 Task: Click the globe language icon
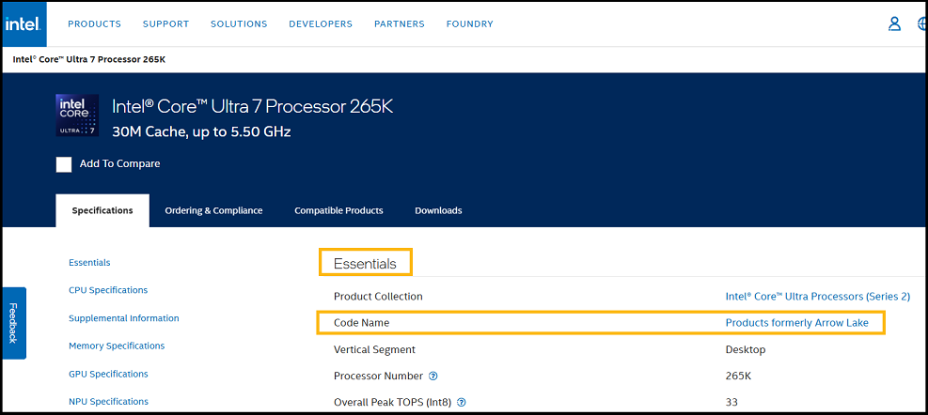coord(922,24)
